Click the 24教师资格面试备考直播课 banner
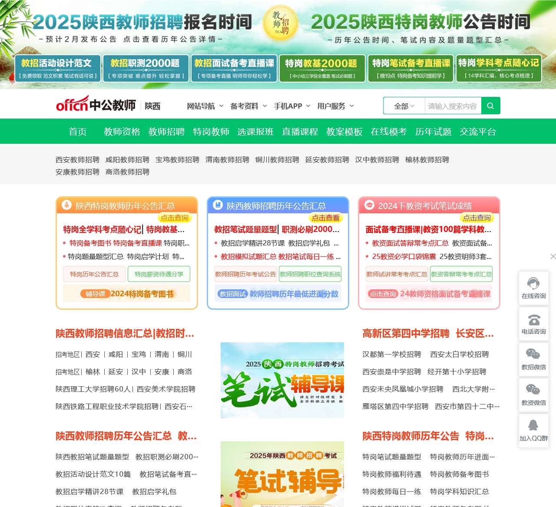This screenshot has height=507, width=556. click(429, 294)
